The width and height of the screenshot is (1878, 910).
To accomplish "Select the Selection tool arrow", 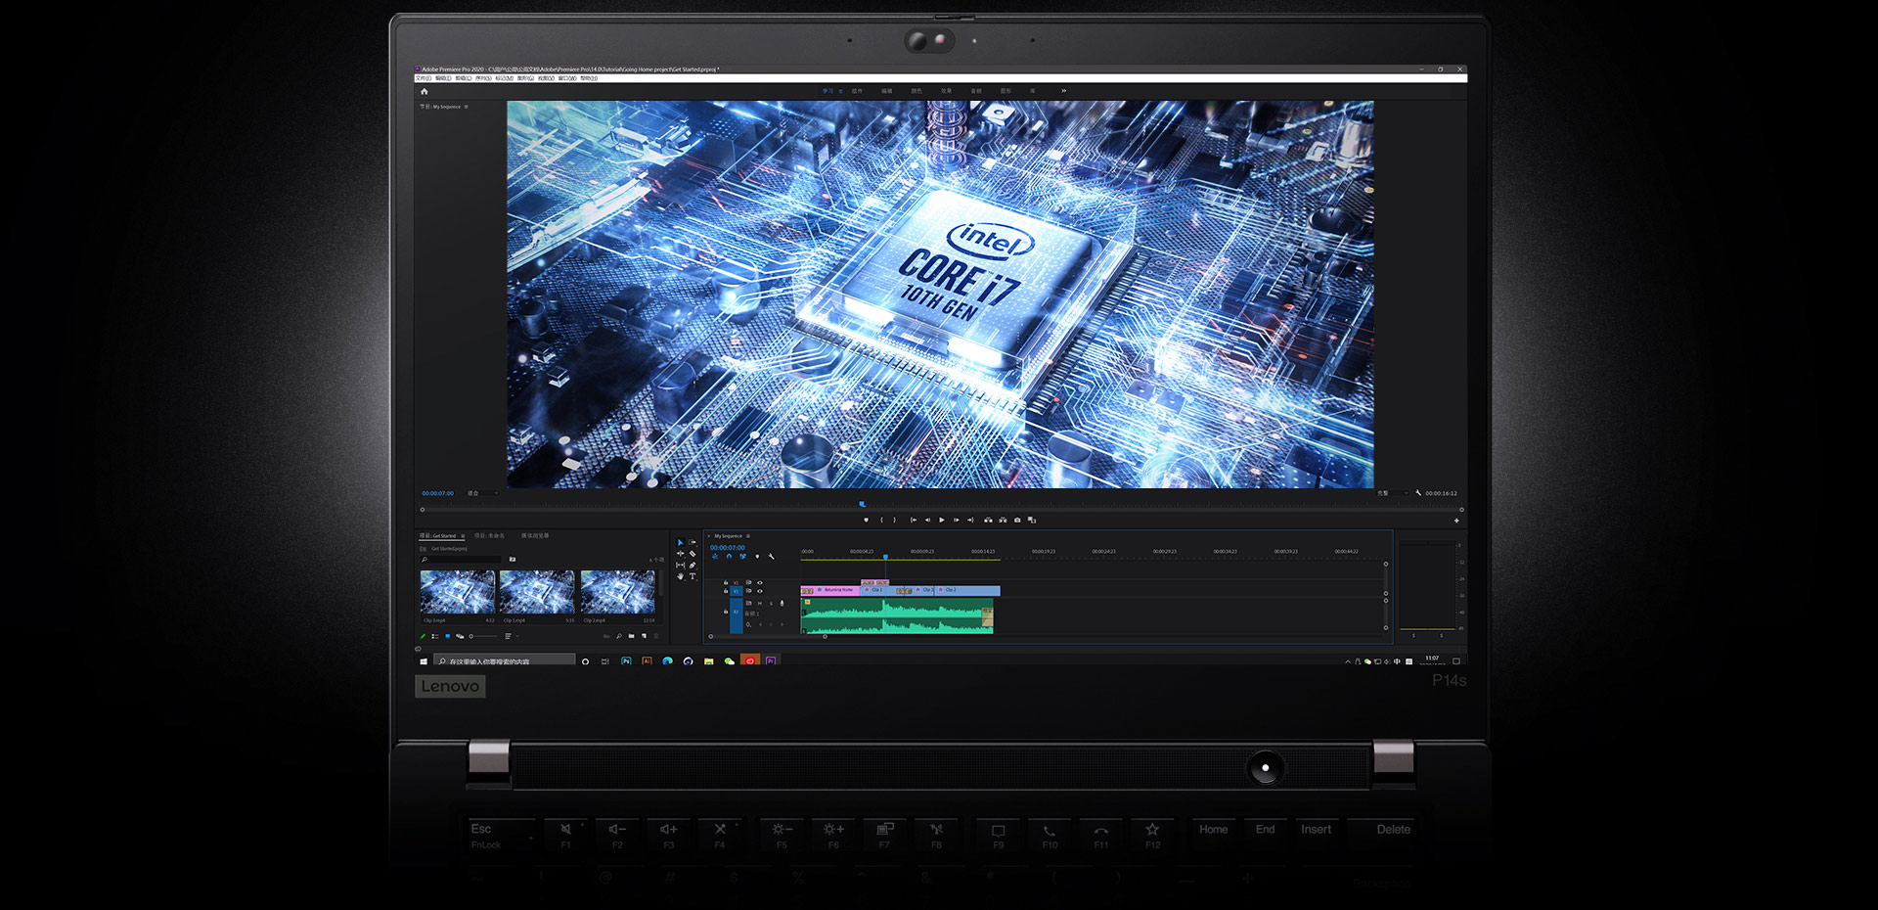I will (x=680, y=542).
